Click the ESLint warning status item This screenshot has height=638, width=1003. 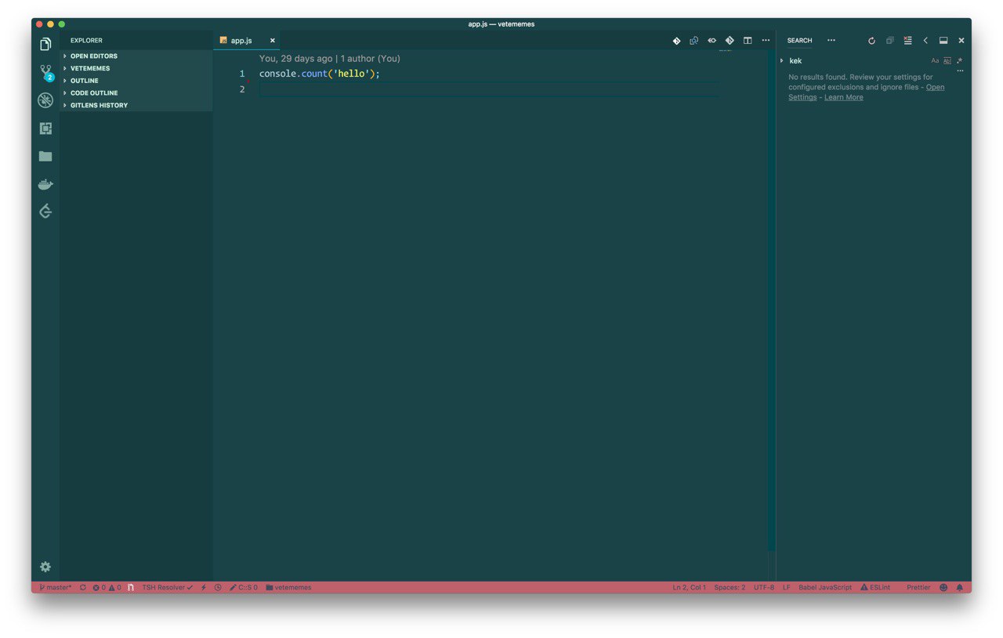[875, 587]
